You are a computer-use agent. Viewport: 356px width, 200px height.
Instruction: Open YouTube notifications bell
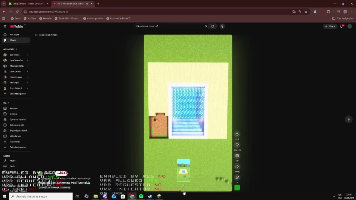click(342, 26)
